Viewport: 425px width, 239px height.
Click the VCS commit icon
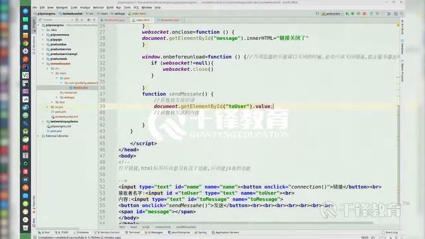[377, 13]
